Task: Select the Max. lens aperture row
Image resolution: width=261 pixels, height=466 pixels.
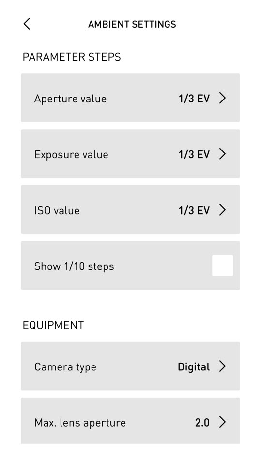Action: click(x=131, y=420)
